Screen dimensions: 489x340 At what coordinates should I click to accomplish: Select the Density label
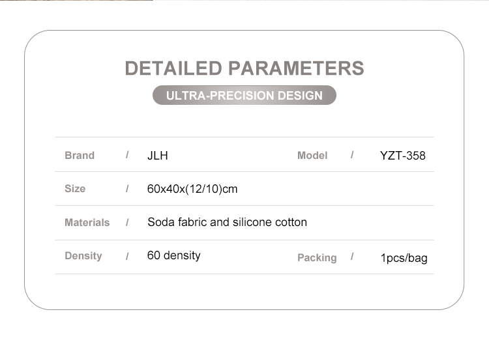click(83, 256)
